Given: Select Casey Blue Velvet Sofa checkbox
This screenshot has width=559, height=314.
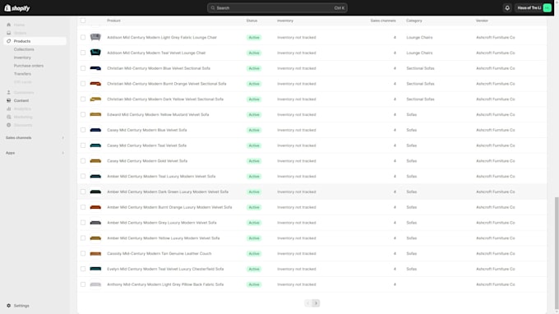Looking at the screenshot, I should pos(83,130).
